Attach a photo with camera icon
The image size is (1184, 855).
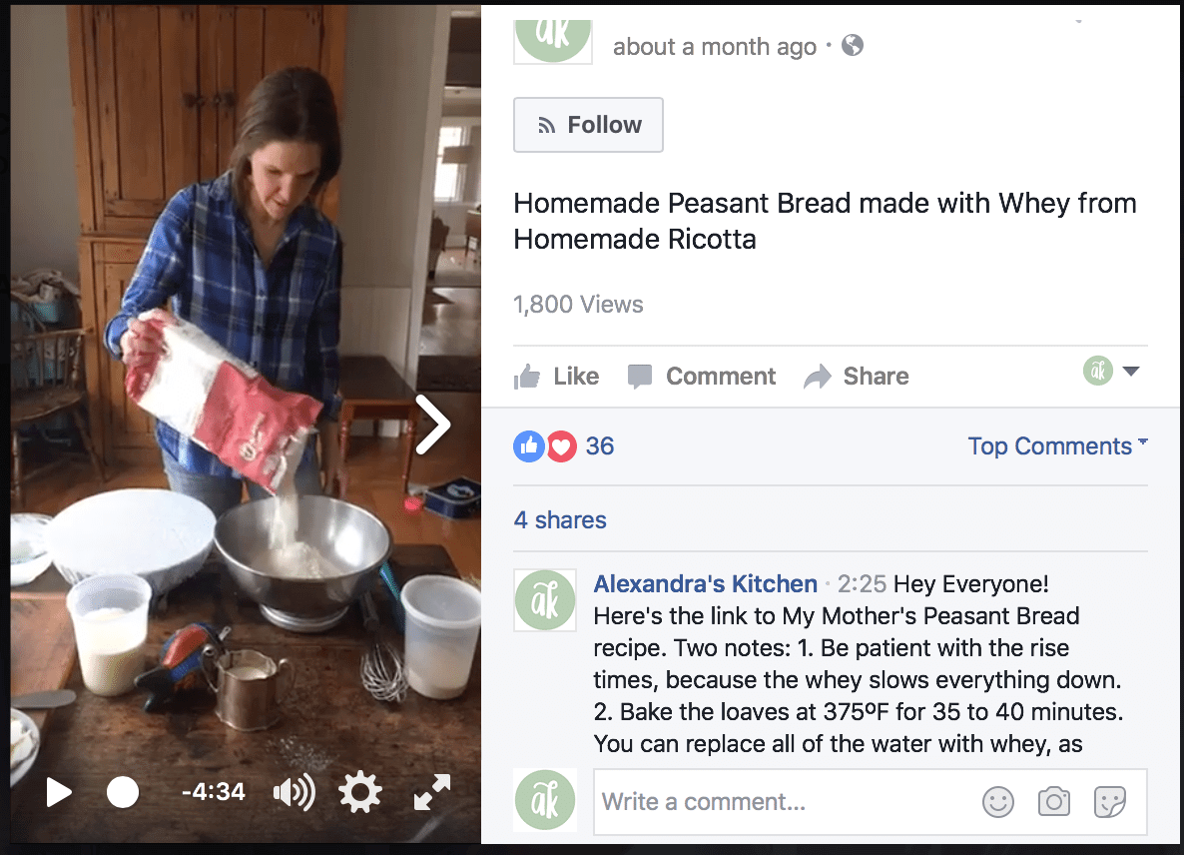click(1053, 801)
